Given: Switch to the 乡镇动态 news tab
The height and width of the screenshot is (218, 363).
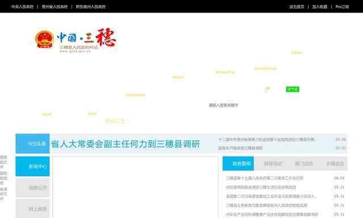Looking at the screenshot, I should point(335,163).
